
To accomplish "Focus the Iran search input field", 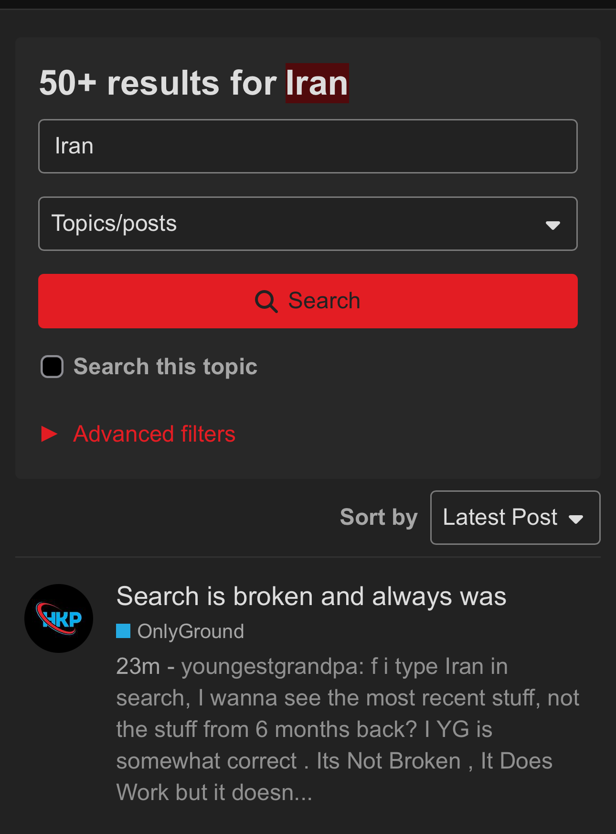I will pos(308,146).
